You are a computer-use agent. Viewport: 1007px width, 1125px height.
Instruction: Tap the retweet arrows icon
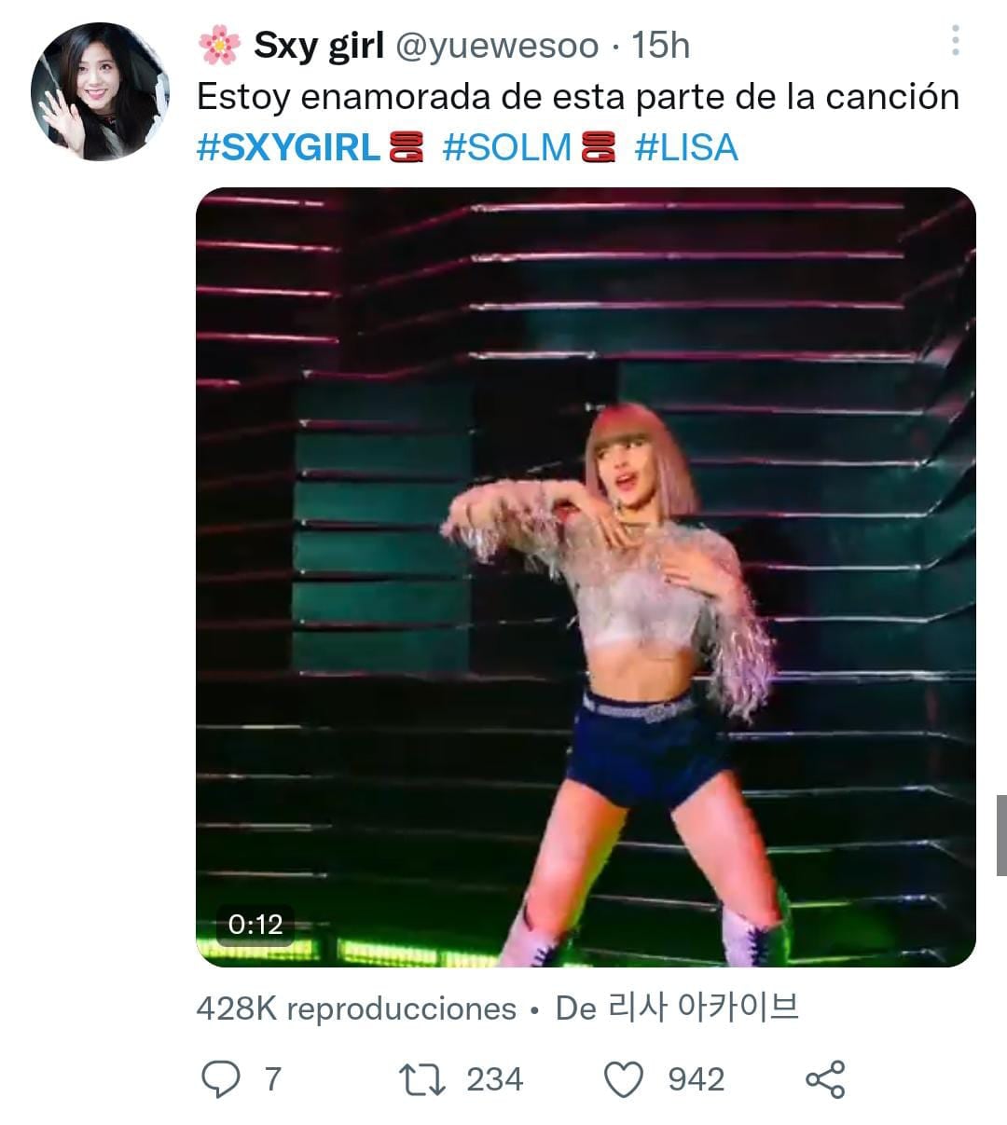[422, 1079]
